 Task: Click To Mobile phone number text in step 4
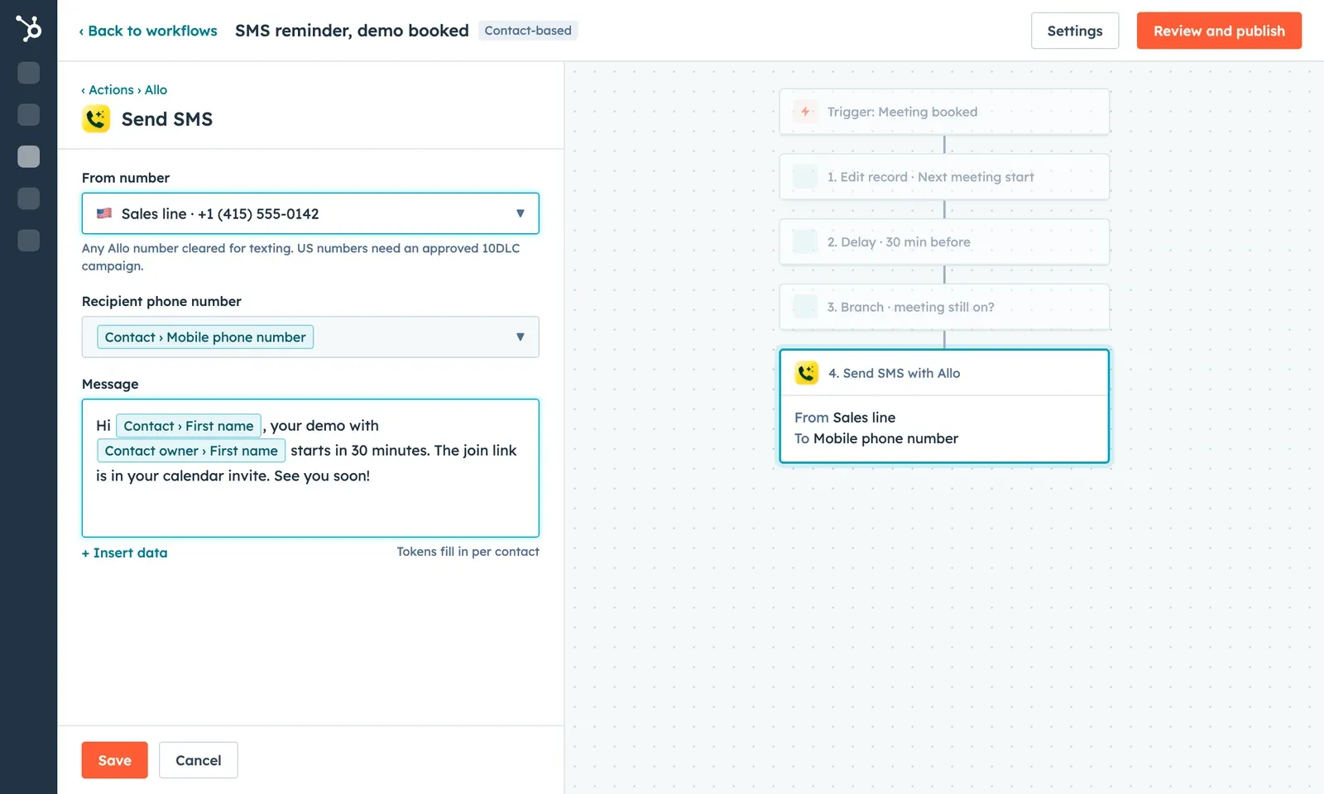click(876, 438)
